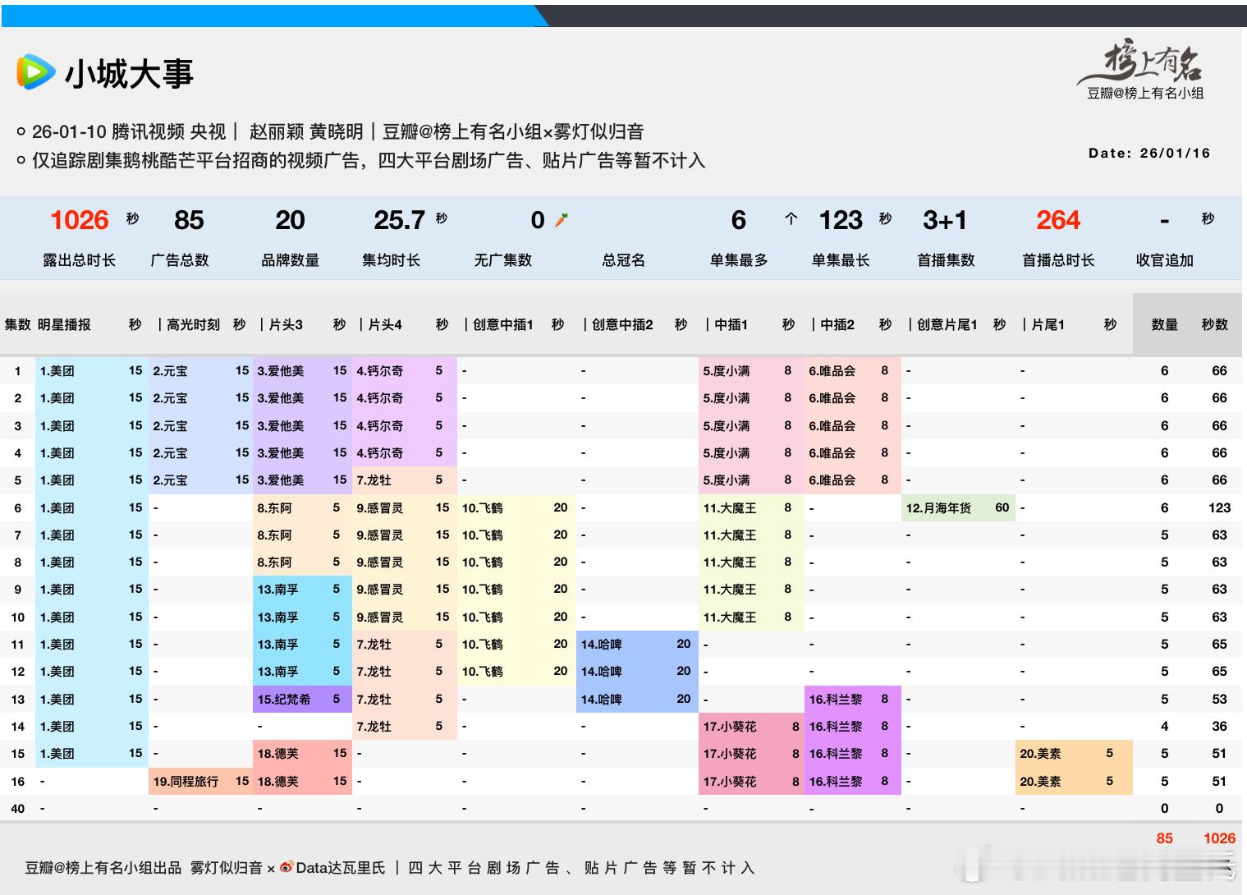Click the 品牌数量 label

click(x=290, y=260)
